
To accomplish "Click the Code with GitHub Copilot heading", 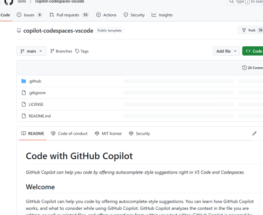I will tap(79, 156).
